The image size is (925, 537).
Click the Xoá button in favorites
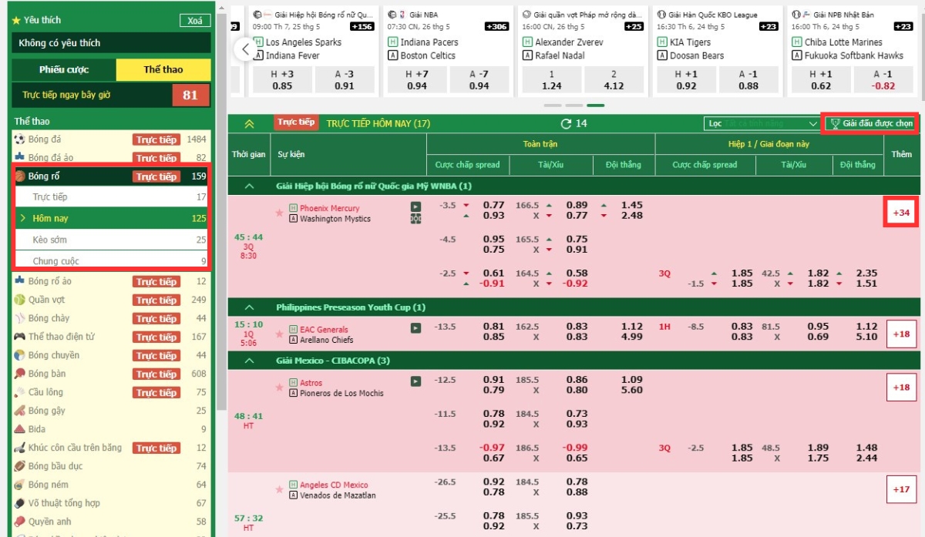(x=194, y=21)
